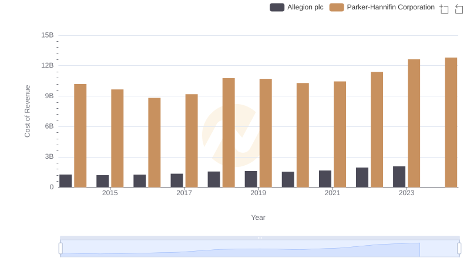The height and width of the screenshot is (271, 470).
Task: Click the Allegion plc bar for 2017
Action: point(177,180)
